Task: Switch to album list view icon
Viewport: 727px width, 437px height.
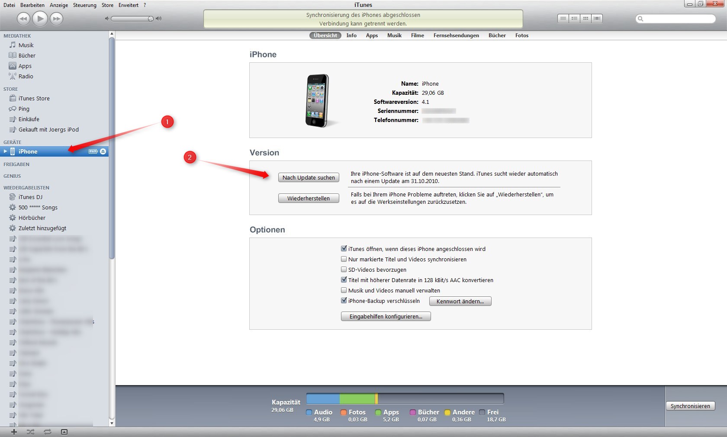Action: [574, 19]
